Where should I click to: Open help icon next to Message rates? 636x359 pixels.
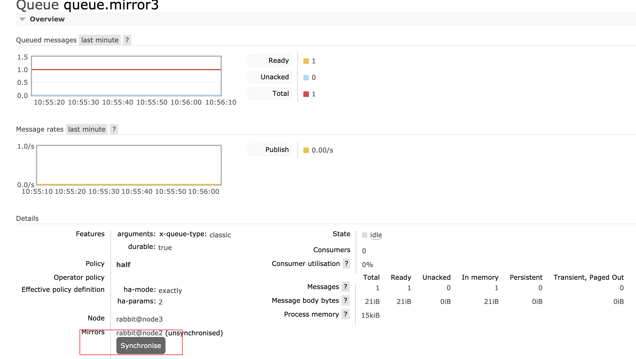tap(114, 129)
